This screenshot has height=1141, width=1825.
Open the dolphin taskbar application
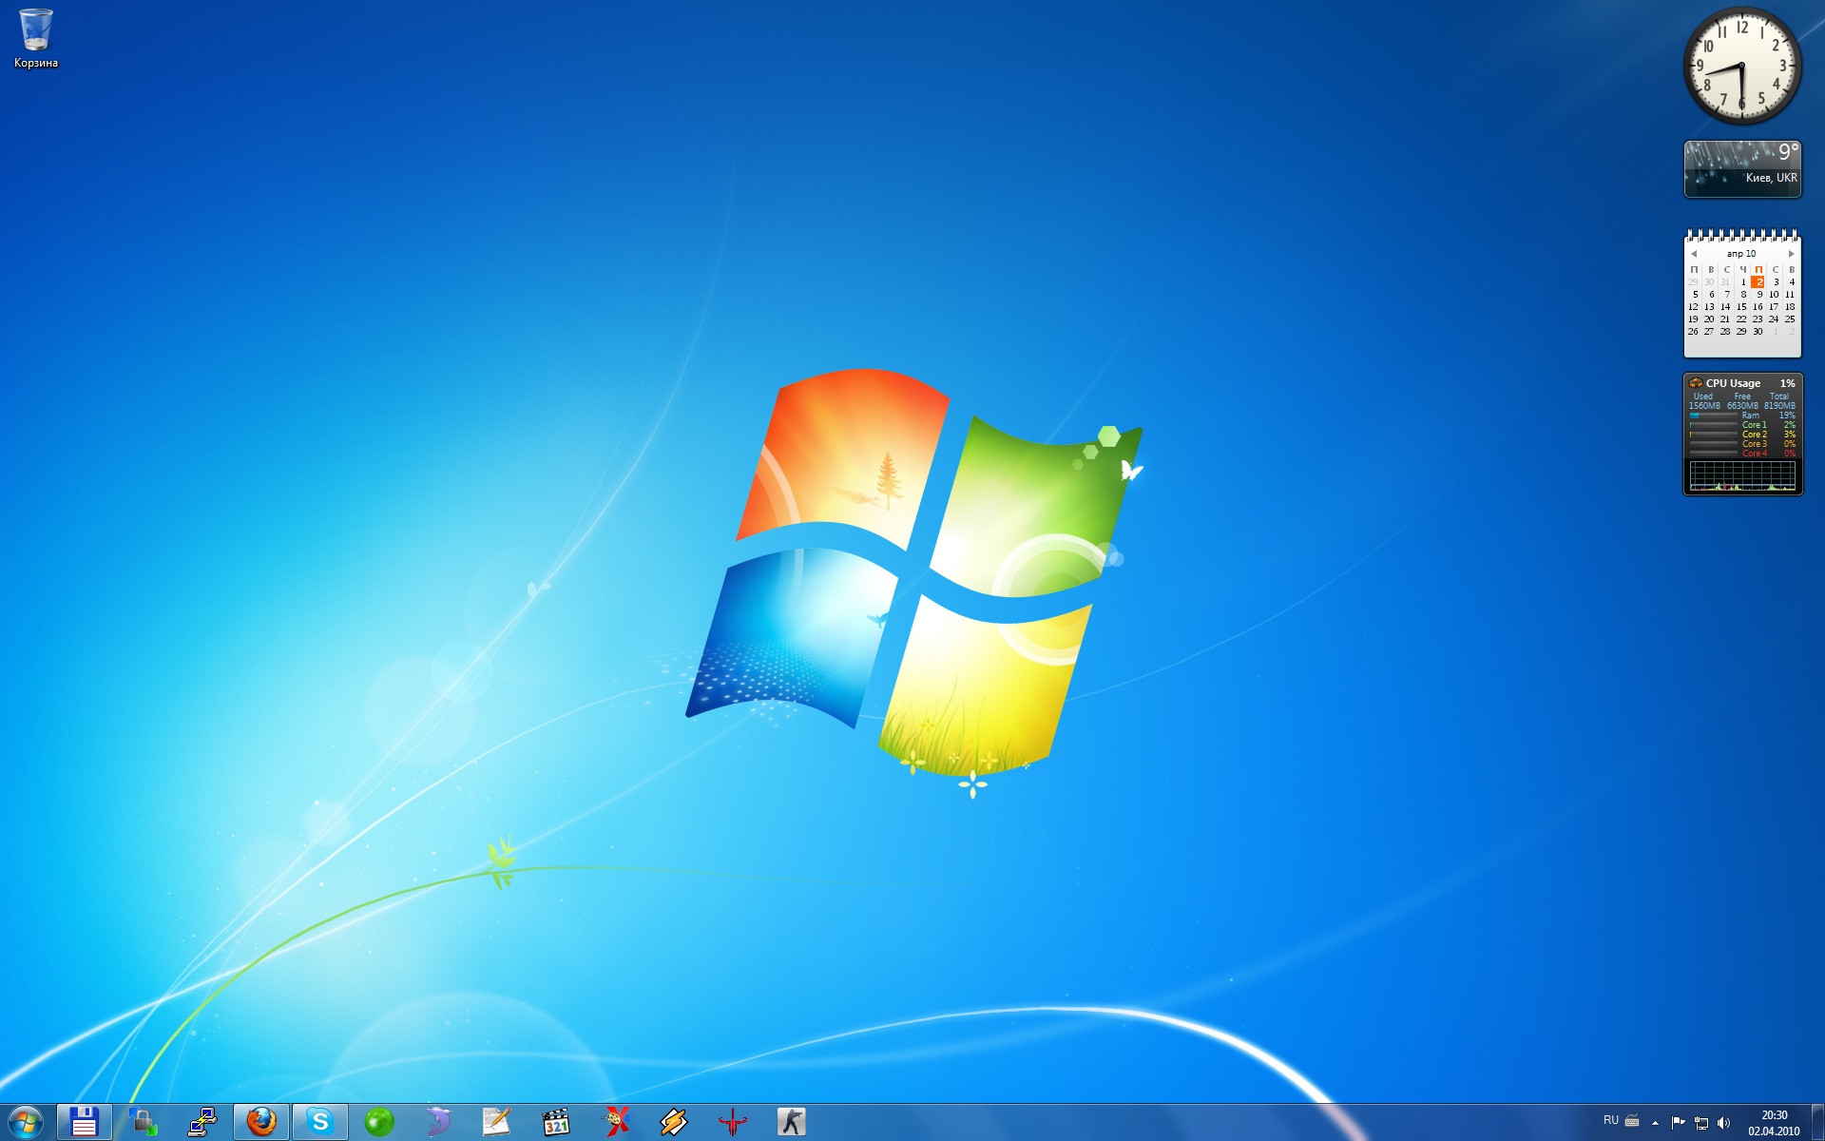(x=438, y=1122)
